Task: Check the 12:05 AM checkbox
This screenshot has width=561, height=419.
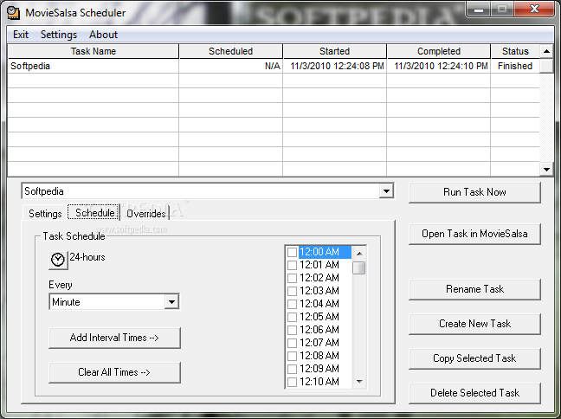Action: pos(292,317)
